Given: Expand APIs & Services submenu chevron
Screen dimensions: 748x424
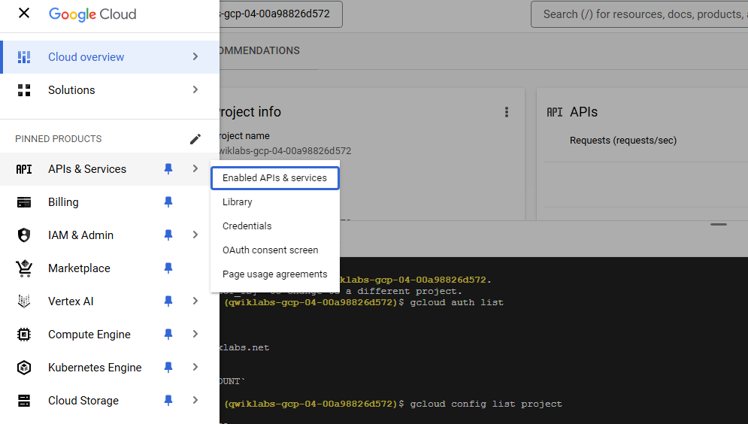Looking at the screenshot, I should pyautogui.click(x=195, y=169).
